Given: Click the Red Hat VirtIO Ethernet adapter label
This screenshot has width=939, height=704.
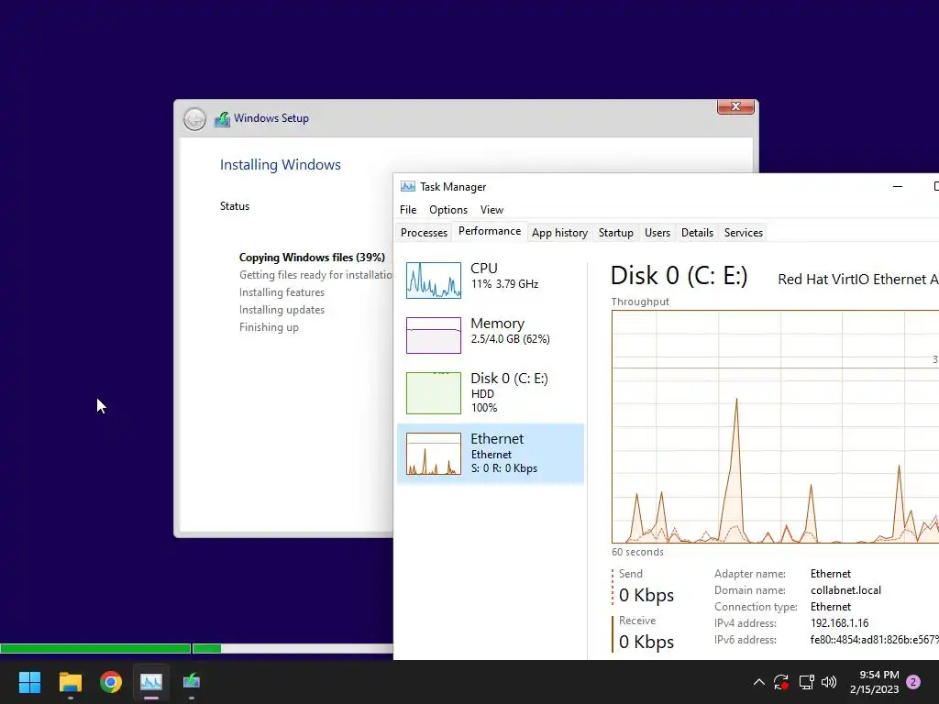Looking at the screenshot, I should tap(858, 280).
